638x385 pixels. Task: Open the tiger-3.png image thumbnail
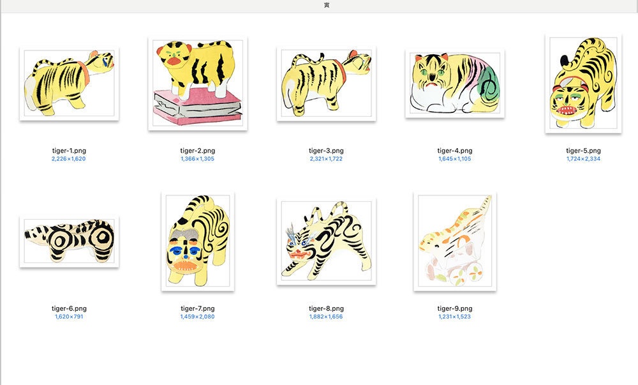point(326,84)
